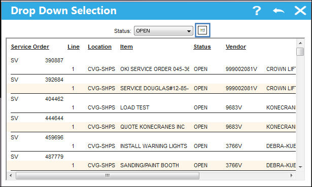312x187 pixels.
Task: Select service order 444644
Action: point(54,118)
